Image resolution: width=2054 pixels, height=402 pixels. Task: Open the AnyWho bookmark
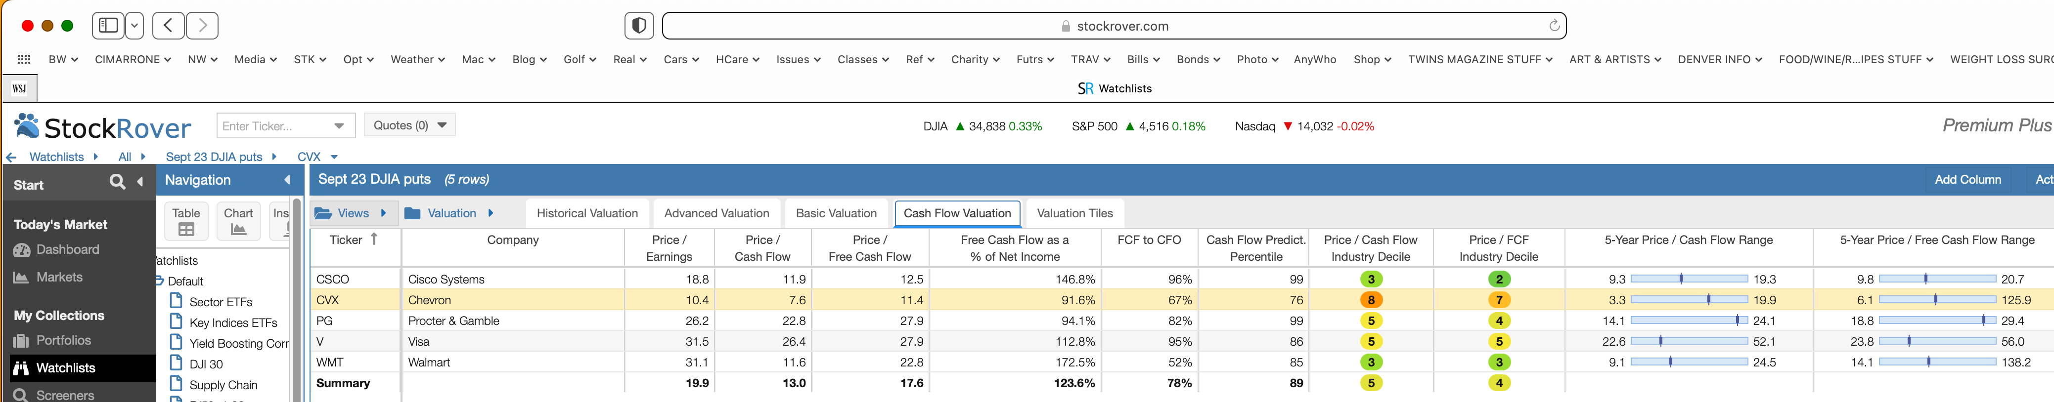point(1315,59)
